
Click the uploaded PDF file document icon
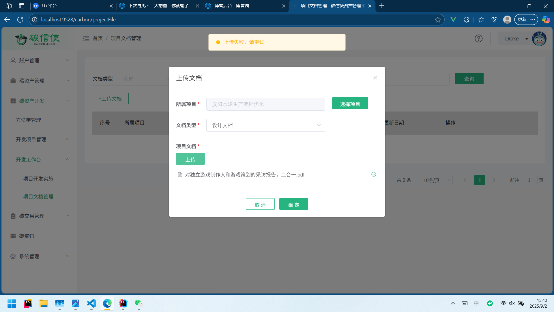coord(180,175)
